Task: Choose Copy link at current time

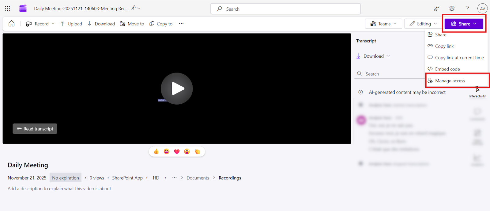Action: tap(459, 58)
